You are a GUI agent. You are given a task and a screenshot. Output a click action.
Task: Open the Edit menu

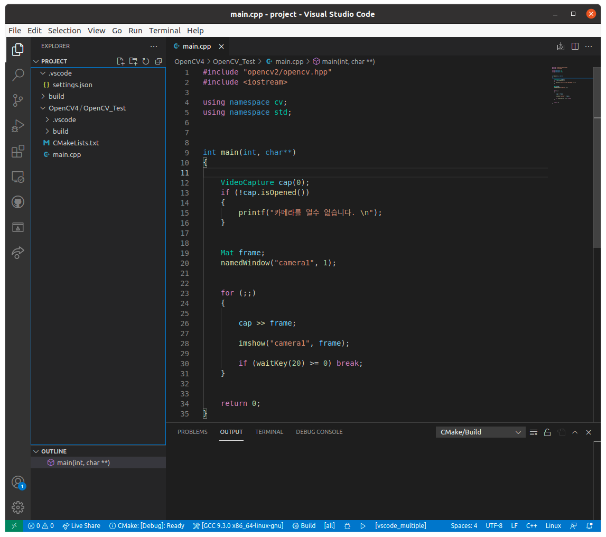click(34, 31)
